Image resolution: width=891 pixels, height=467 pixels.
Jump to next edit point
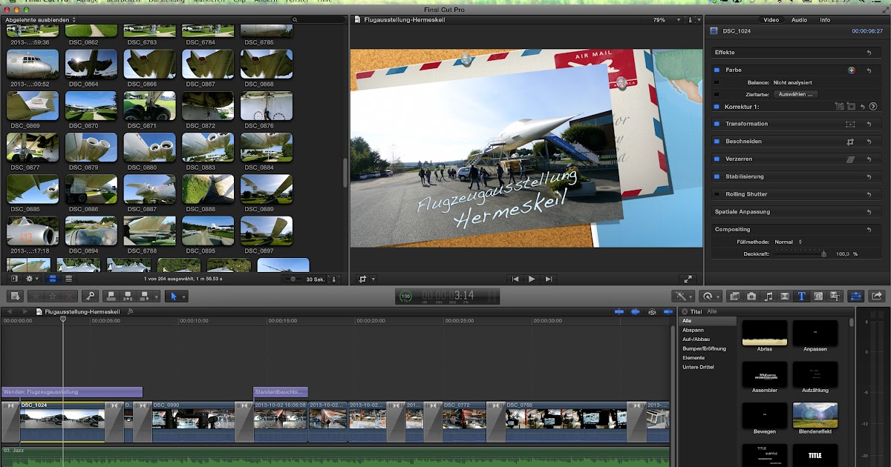pos(549,279)
